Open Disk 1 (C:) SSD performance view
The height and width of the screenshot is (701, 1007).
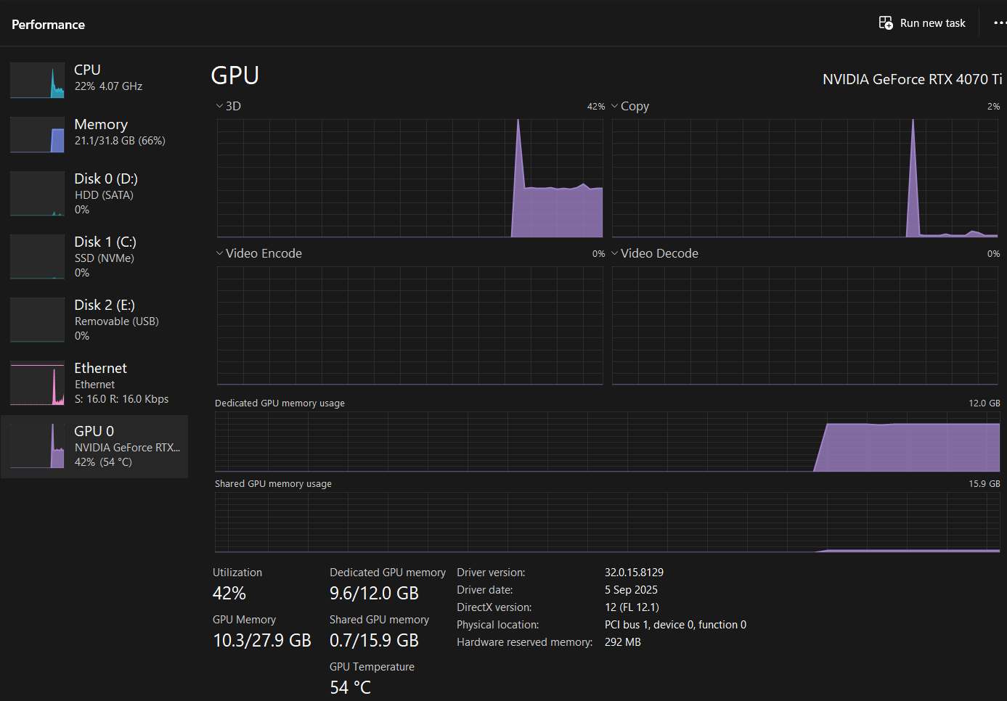105,256
